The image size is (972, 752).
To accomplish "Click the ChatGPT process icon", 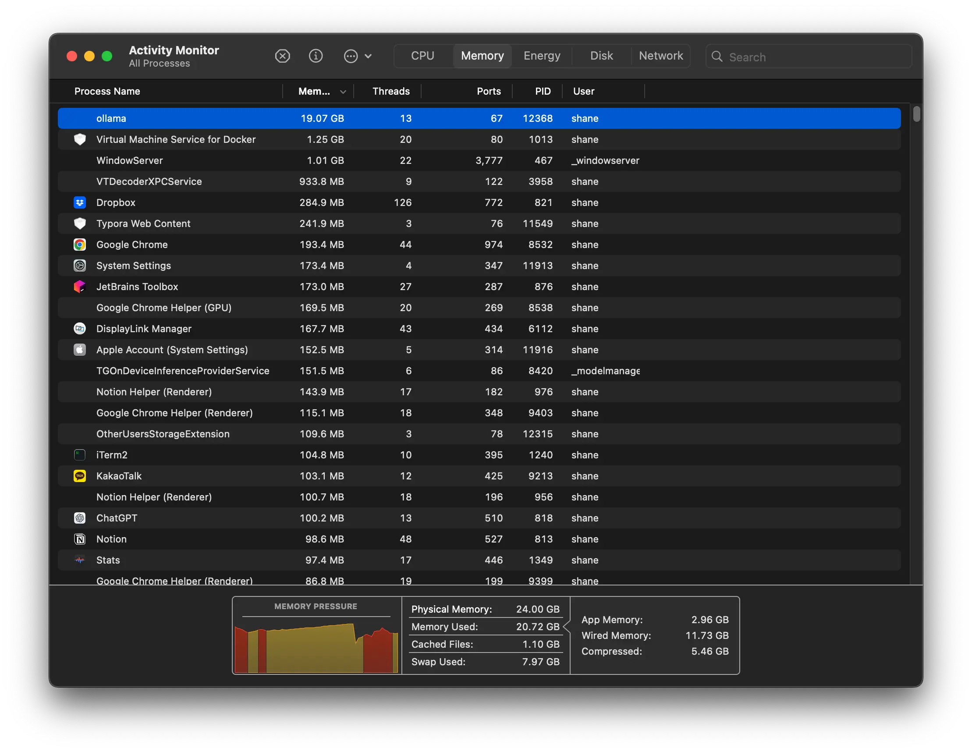I will (x=80, y=518).
